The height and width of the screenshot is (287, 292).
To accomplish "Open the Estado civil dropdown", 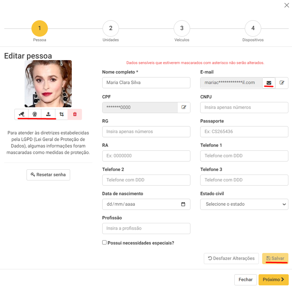I will pyautogui.click(x=244, y=204).
